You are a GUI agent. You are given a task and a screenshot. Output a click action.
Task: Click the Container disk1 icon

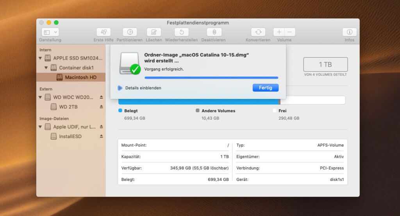pyautogui.click(x=54, y=67)
